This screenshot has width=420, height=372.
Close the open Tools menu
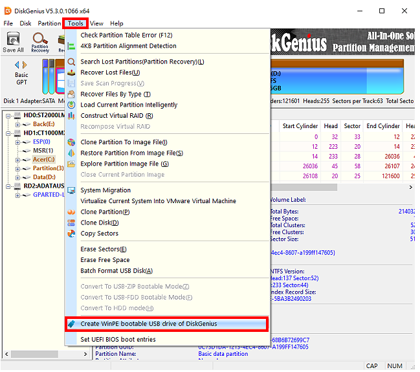coord(75,23)
